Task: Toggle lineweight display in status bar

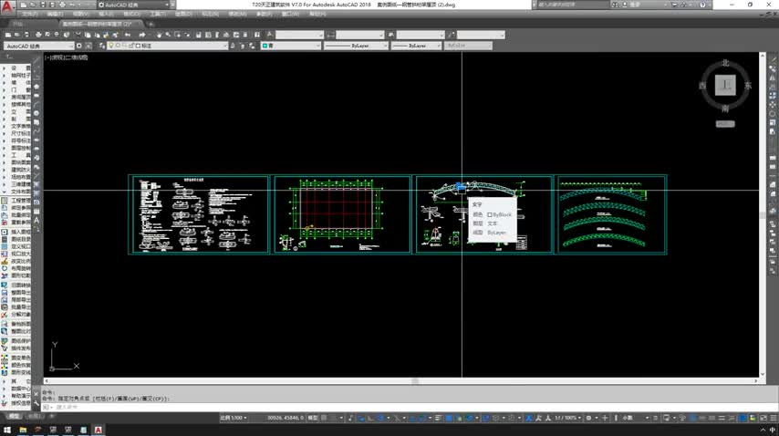Action: pyautogui.click(x=439, y=418)
